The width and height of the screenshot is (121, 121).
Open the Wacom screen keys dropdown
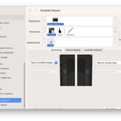[108, 63]
